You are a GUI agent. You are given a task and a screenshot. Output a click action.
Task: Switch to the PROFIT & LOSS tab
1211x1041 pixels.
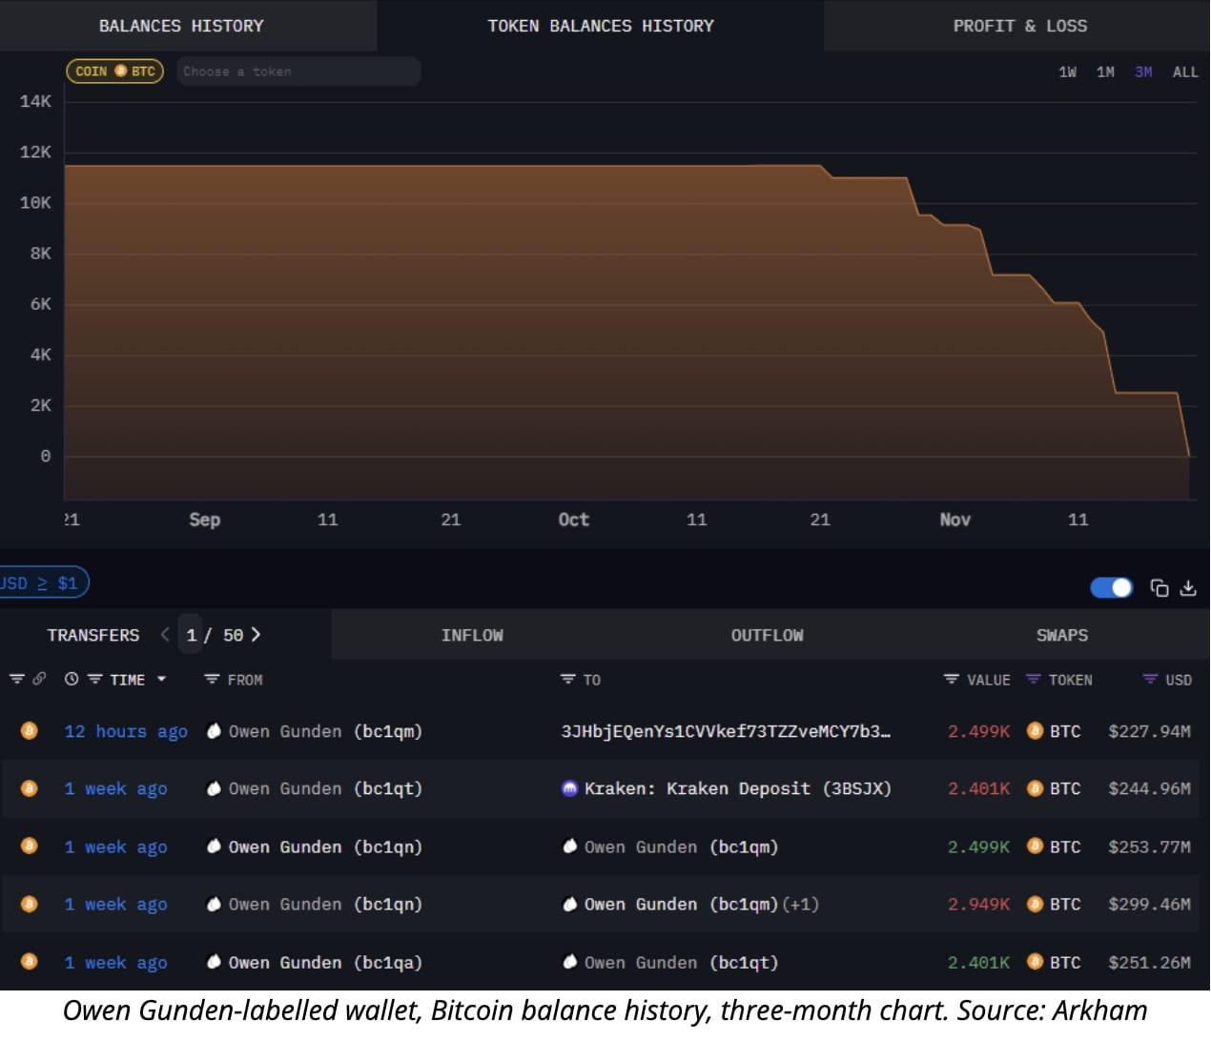coord(1019,26)
